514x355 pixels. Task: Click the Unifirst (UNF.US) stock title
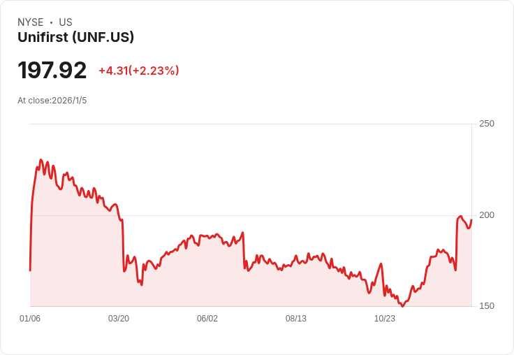[75, 37]
